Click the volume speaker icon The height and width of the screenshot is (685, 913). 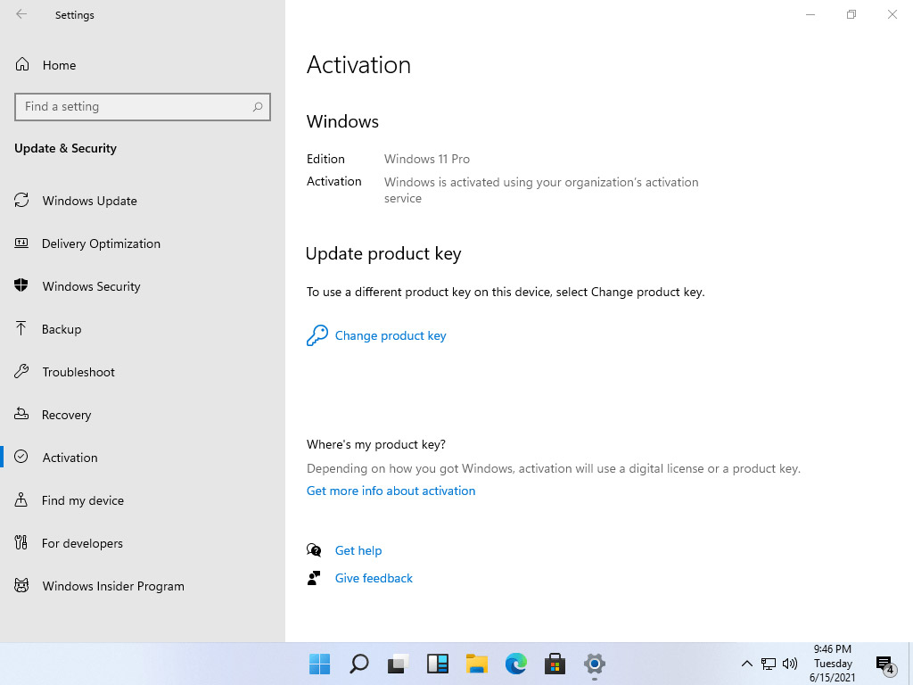[x=790, y=664]
